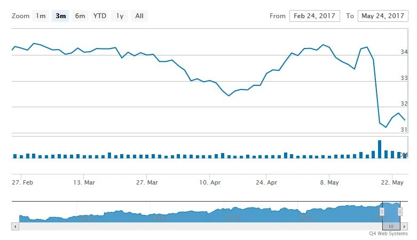This screenshot has height=240, width=417.
Task: Click the navigator scroll right arrow
Action: click(x=405, y=227)
